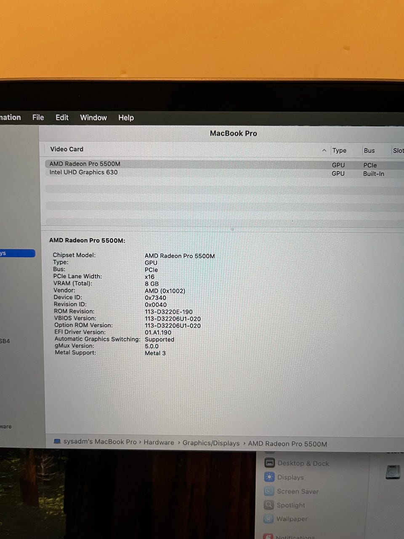This screenshot has height=539, width=404.
Task: Select the Intel UHD Graphics 630 row
Action: (224, 173)
